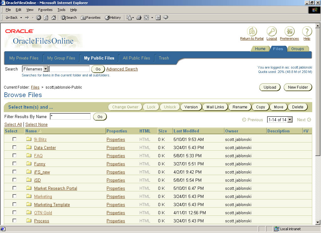
Task: Switch to the My Group Files tab
Action: pyautogui.click(x=61, y=58)
